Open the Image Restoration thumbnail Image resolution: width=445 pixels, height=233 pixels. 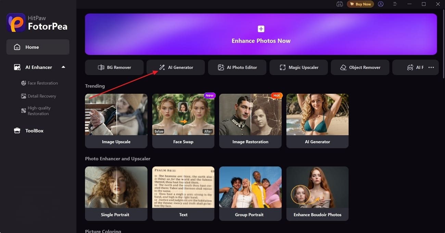pyautogui.click(x=250, y=115)
